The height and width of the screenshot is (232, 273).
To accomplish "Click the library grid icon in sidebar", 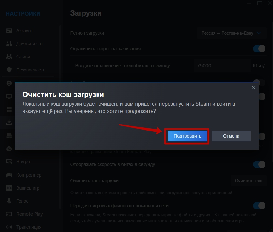I will (x=9, y=109).
